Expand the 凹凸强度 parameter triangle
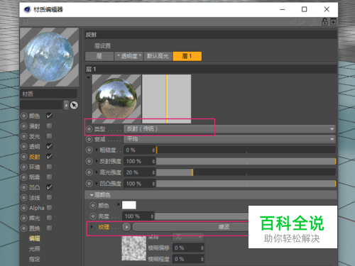Viewport: 355px width, 266px height. [x=97, y=183]
